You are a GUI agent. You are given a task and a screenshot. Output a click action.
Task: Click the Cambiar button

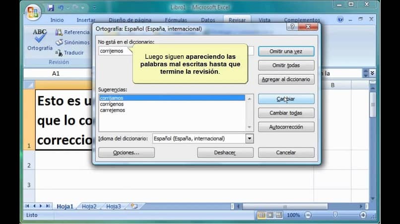click(x=286, y=99)
